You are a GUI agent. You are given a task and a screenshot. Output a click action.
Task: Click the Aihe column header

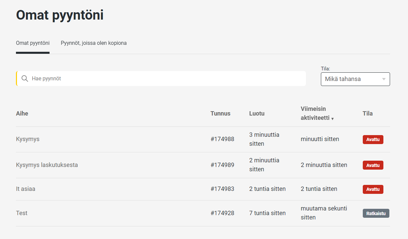coord(22,114)
